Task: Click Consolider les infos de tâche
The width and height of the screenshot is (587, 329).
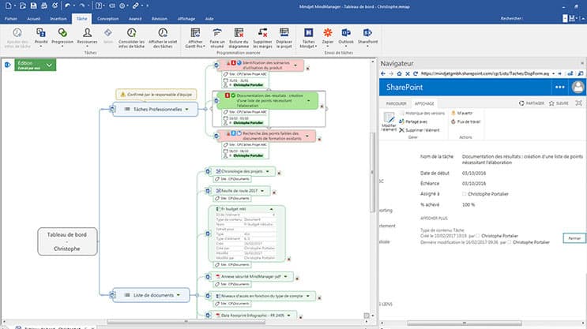Action: (131, 37)
